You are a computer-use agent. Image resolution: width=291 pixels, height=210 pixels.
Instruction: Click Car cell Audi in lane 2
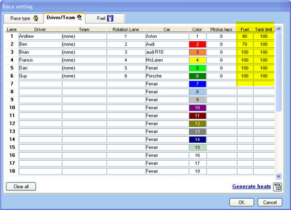coord(167,44)
